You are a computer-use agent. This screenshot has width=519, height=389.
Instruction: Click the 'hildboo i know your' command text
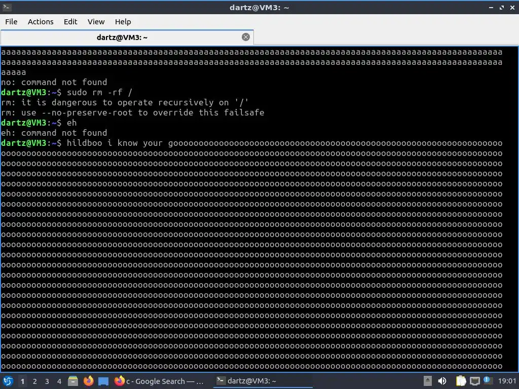pos(115,143)
